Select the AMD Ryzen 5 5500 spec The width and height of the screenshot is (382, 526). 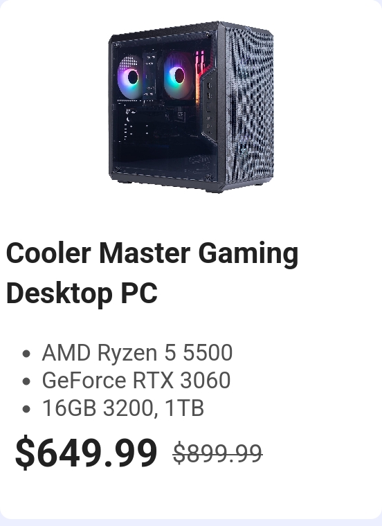tap(137, 352)
